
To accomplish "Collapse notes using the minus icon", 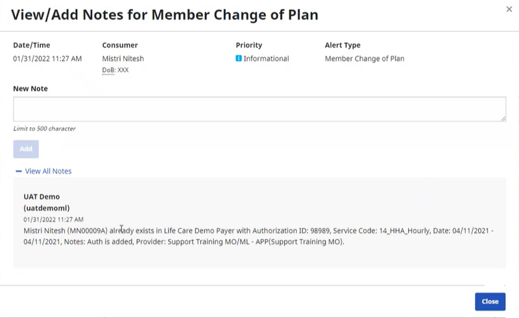I will pyautogui.click(x=19, y=171).
